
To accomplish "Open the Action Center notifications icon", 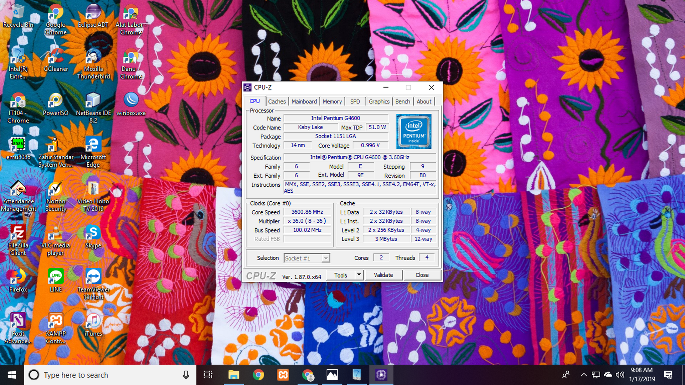I will pos(668,375).
